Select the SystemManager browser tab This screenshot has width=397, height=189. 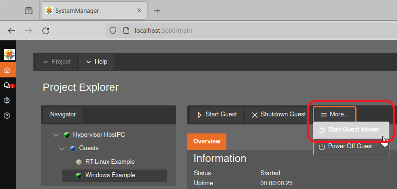tap(94, 10)
